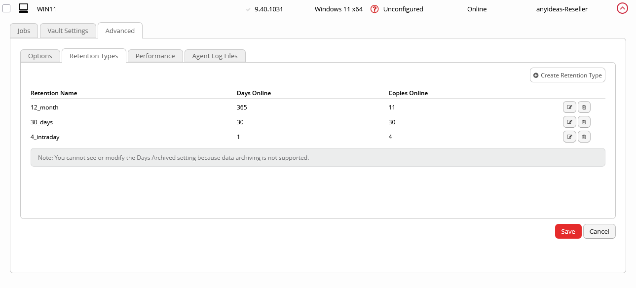Screen dimensions: 636x288
Task: Switch to the Jobs tab
Action: [24, 31]
